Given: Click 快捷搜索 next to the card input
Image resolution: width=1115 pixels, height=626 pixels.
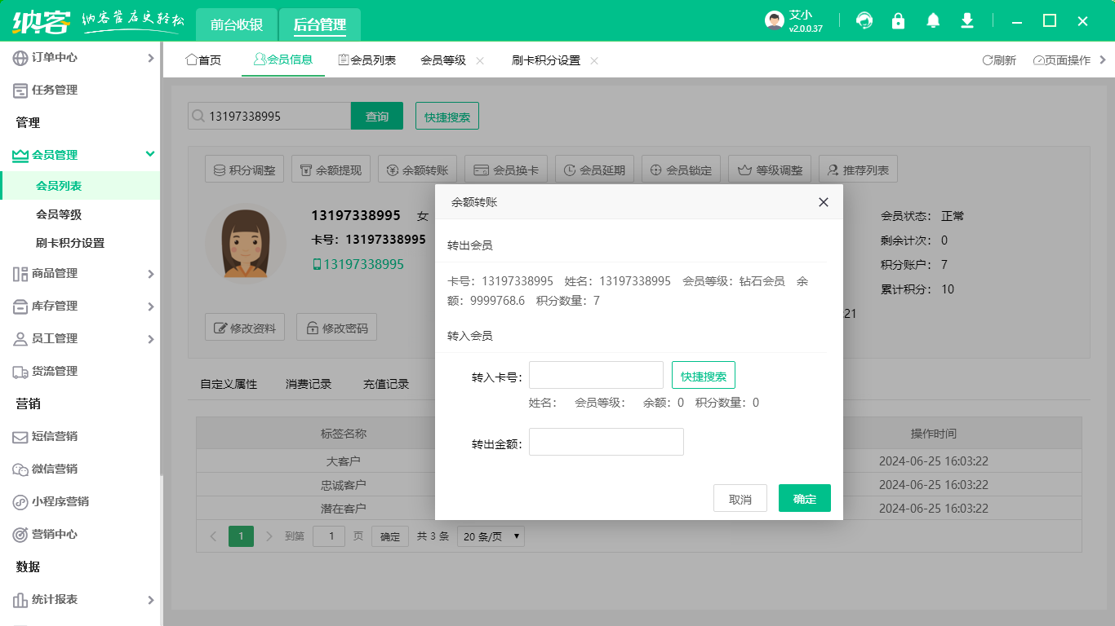Looking at the screenshot, I should pyautogui.click(x=703, y=374).
